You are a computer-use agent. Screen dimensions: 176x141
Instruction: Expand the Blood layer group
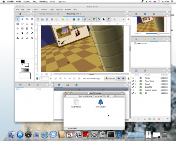click(136, 84)
